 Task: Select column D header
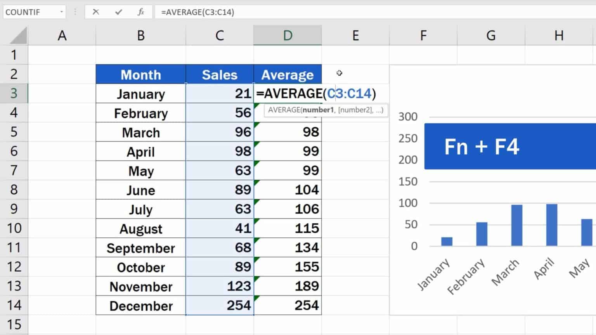pyautogui.click(x=288, y=36)
